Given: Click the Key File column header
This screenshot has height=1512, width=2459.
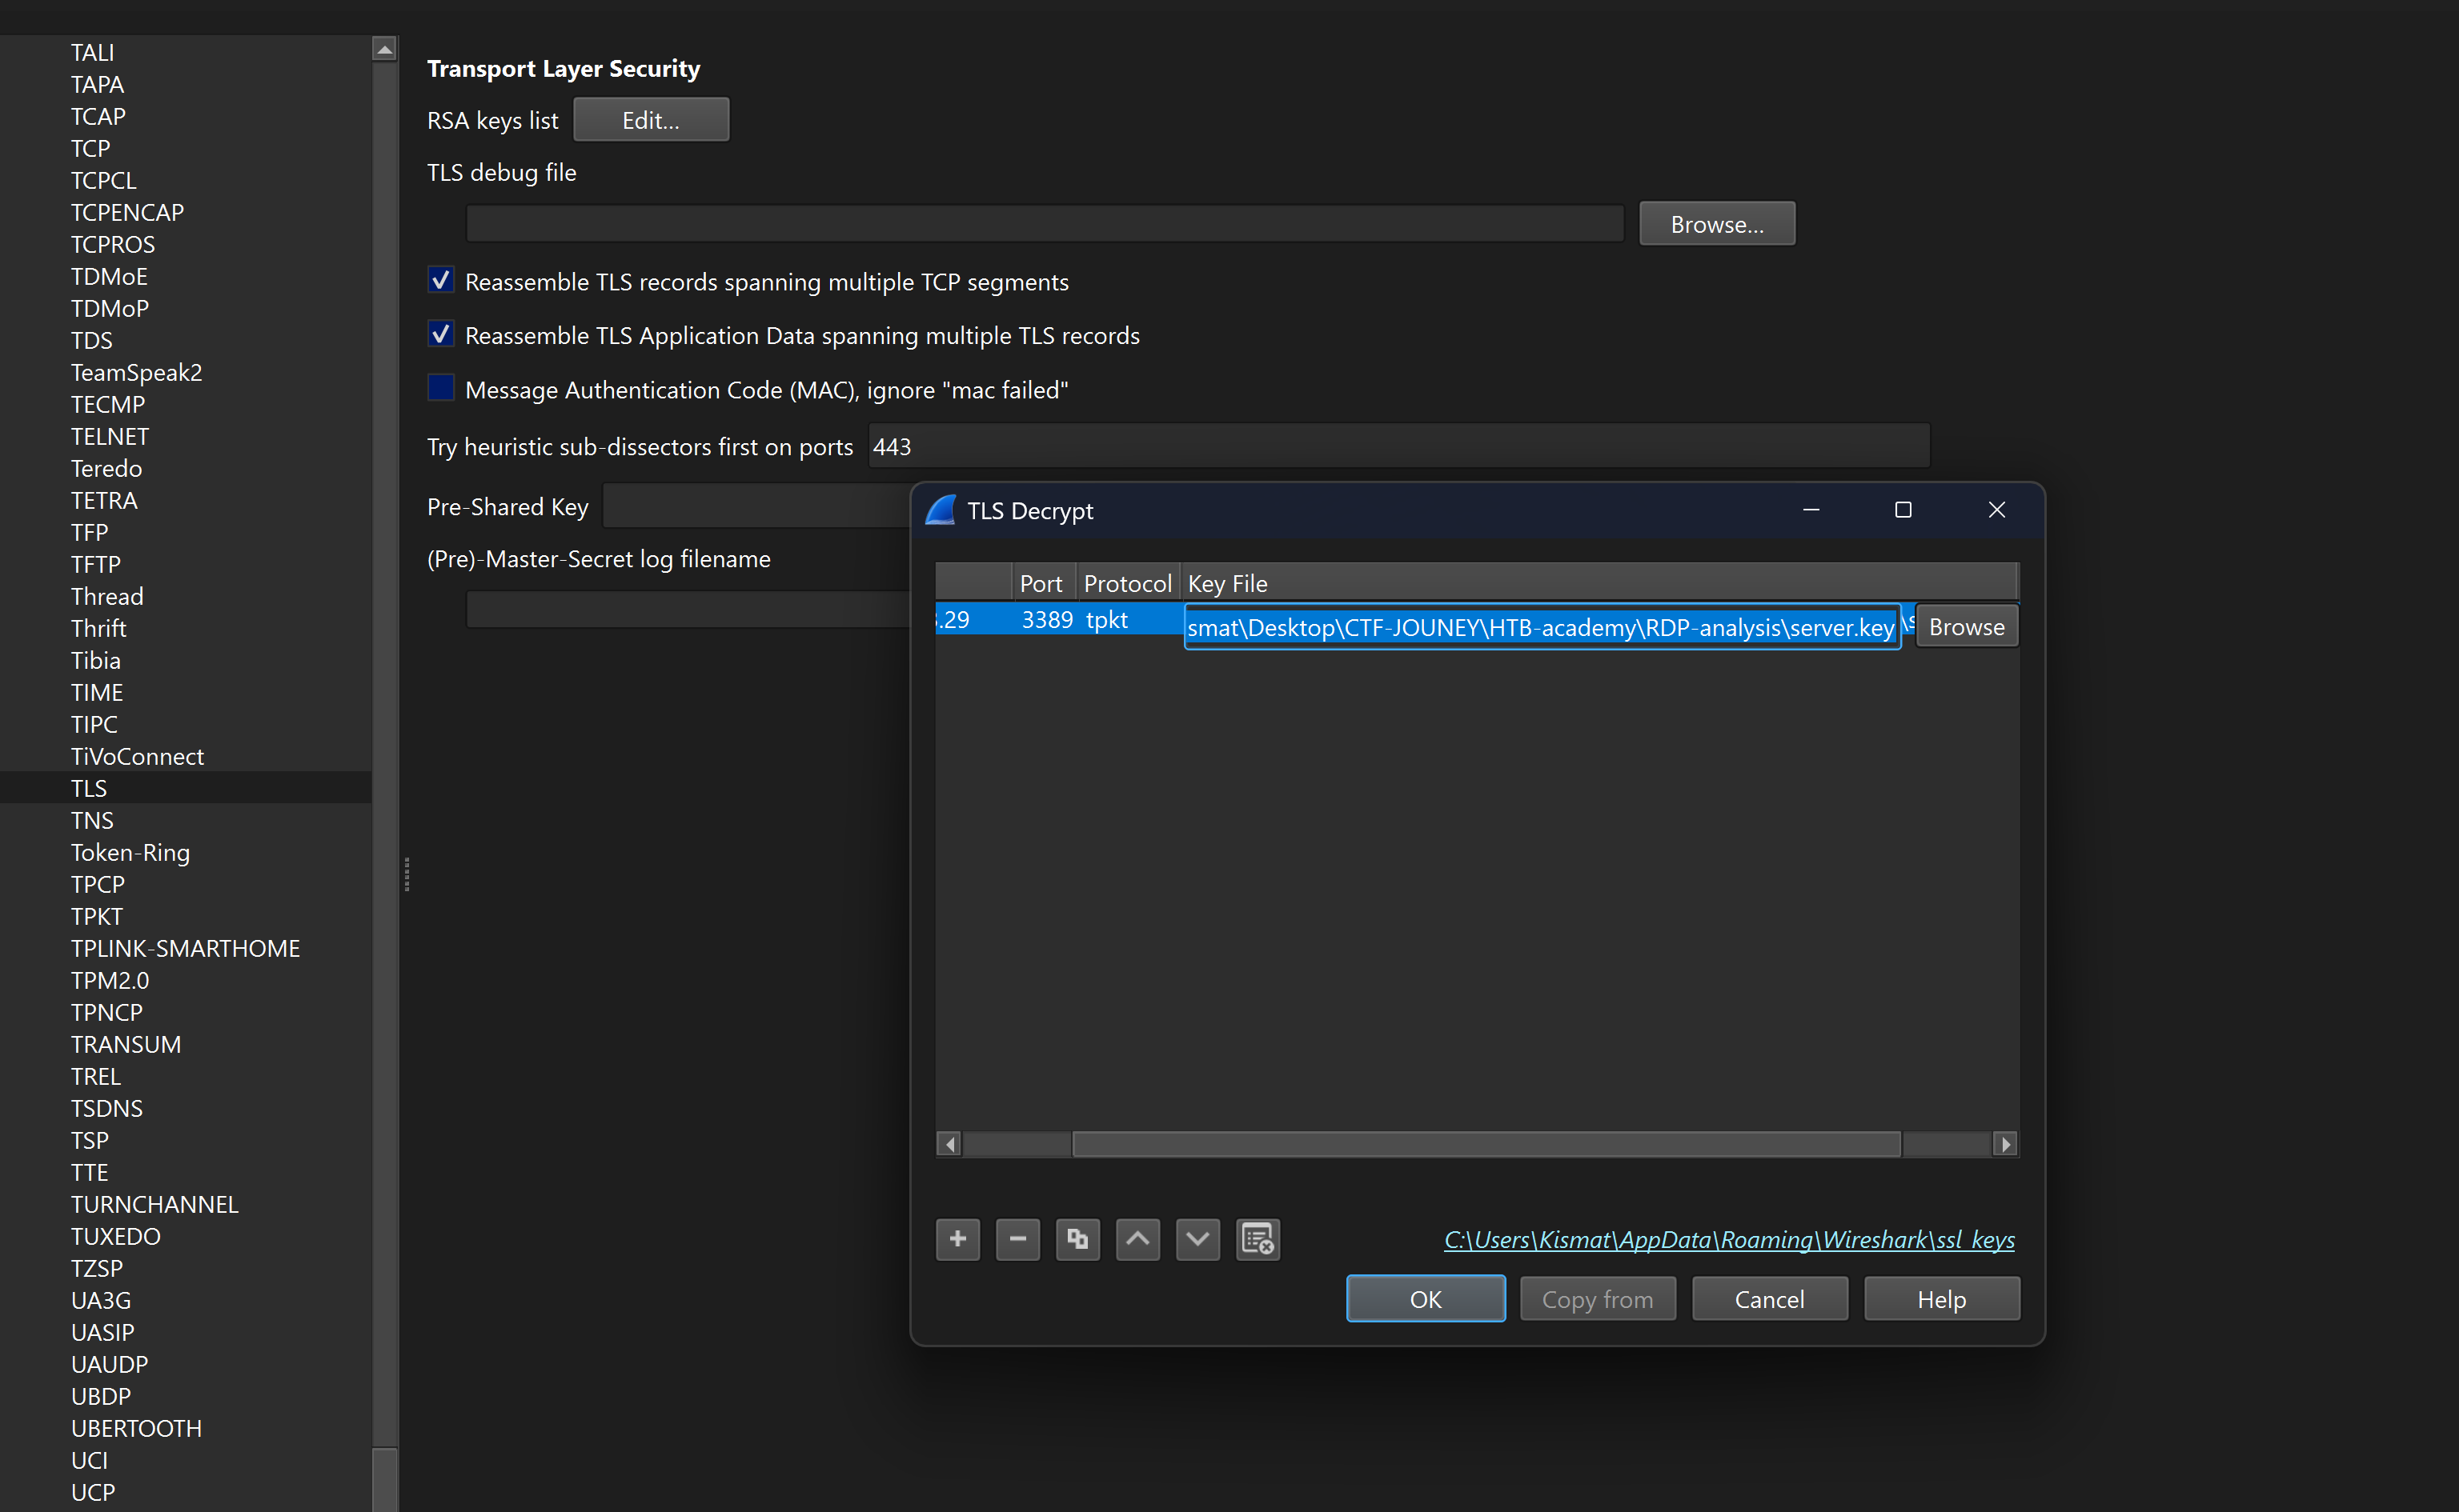Looking at the screenshot, I should coord(1598,583).
